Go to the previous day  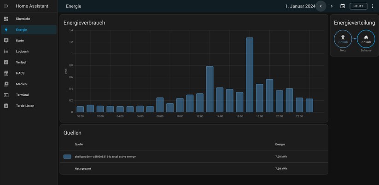(x=321, y=6)
